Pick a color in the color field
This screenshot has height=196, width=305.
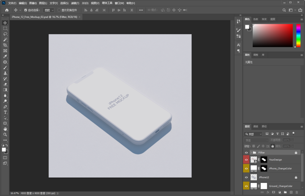point(273,36)
